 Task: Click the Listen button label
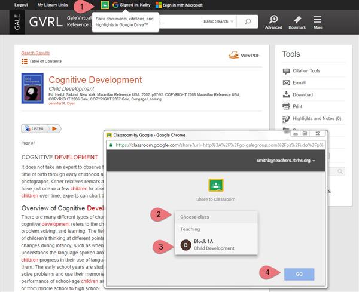tap(37, 128)
